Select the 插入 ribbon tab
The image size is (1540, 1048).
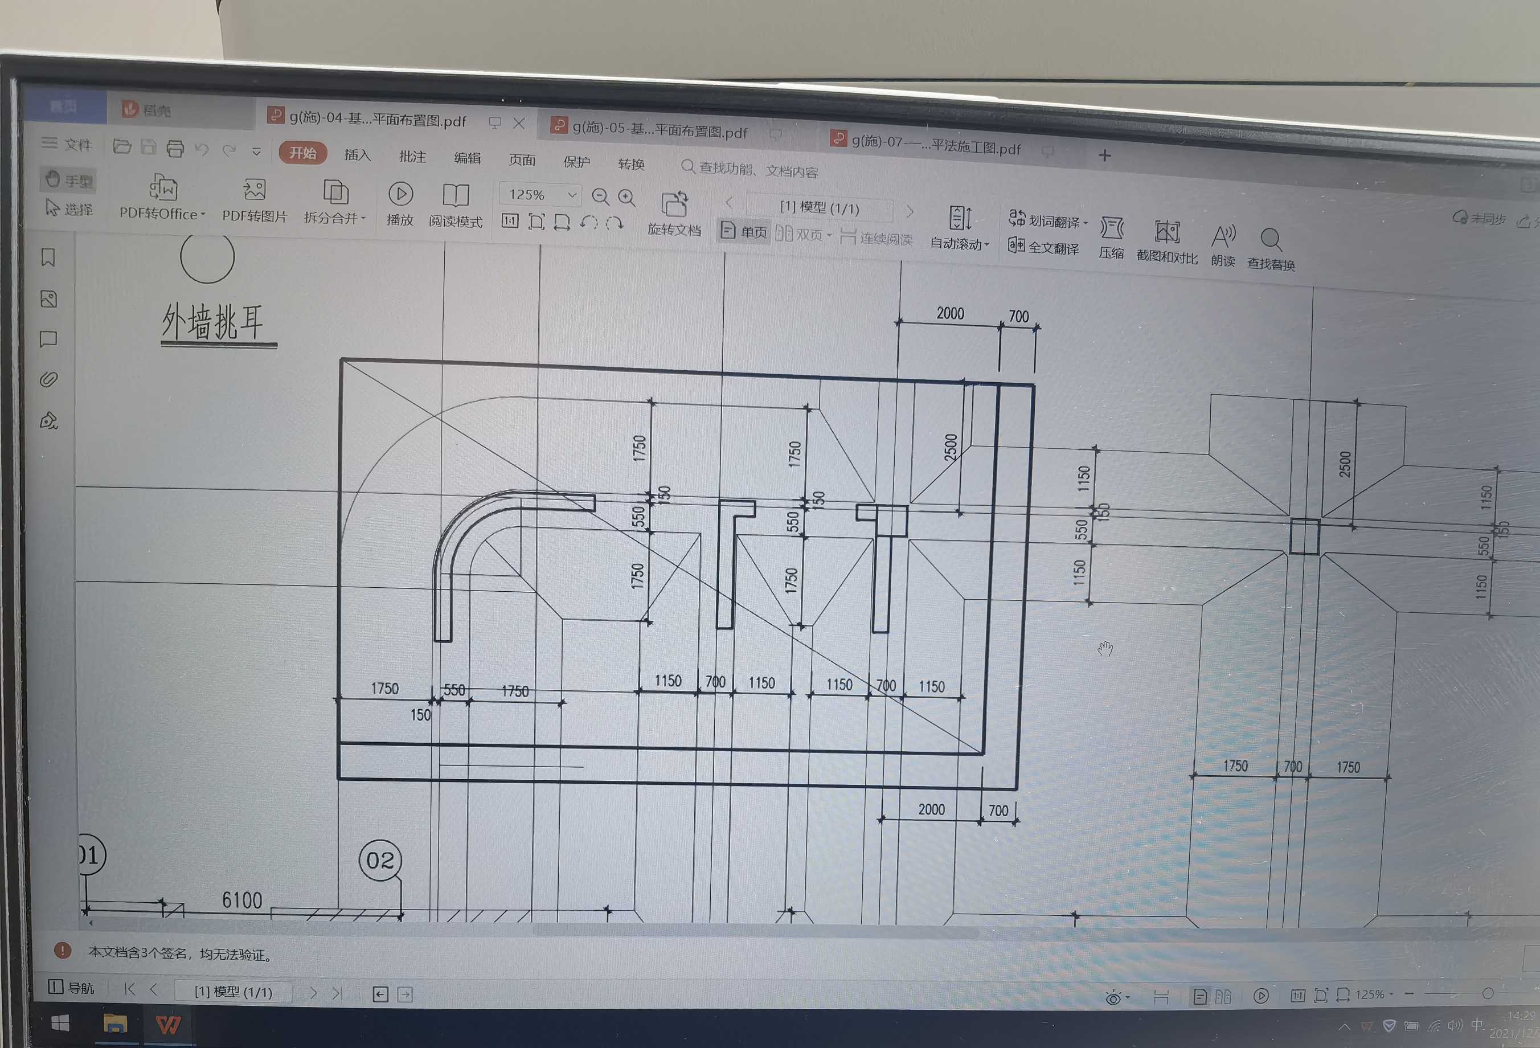357,155
